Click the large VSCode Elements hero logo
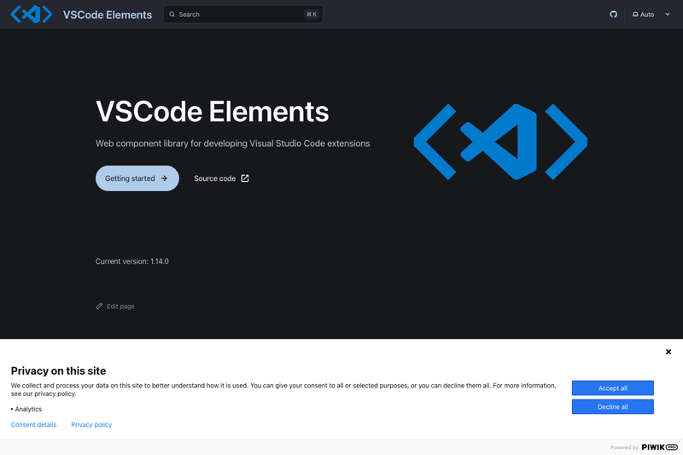This screenshot has height=455, width=683. (500, 142)
